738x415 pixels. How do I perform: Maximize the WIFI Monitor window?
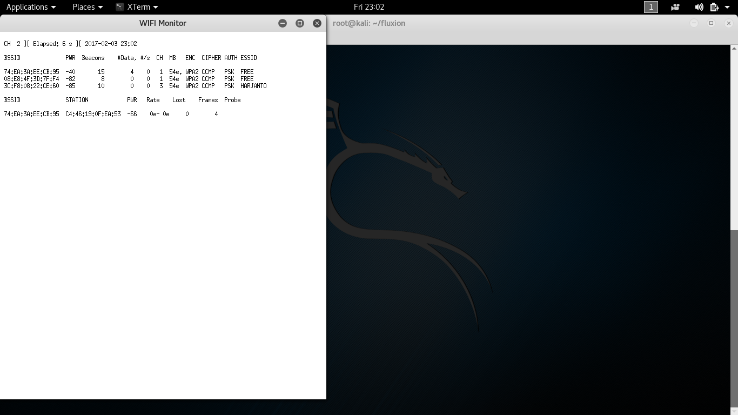(x=300, y=23)
